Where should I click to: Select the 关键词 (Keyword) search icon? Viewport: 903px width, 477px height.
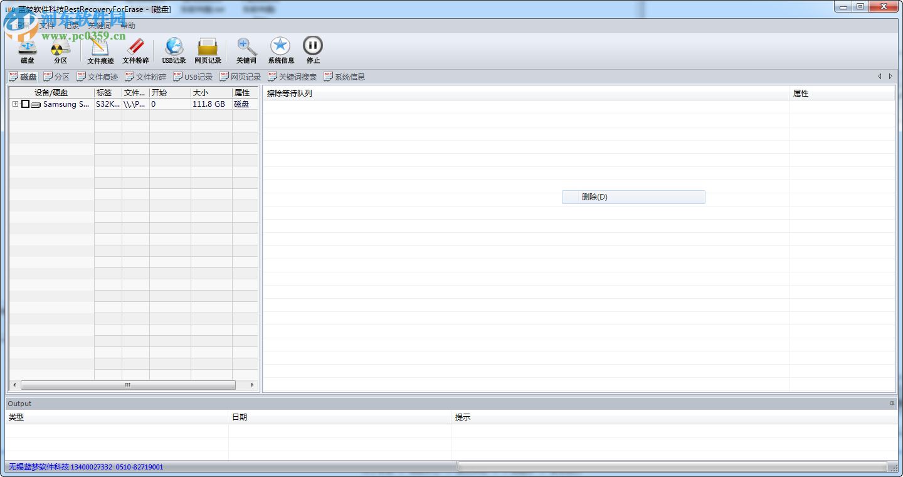point(246,49)
